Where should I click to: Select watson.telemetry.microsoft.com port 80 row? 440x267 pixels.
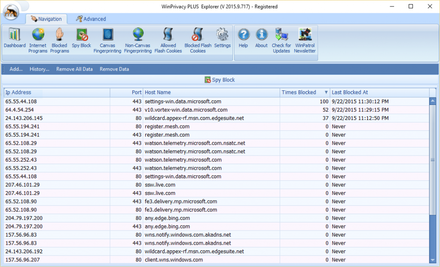tap(217, 160)
